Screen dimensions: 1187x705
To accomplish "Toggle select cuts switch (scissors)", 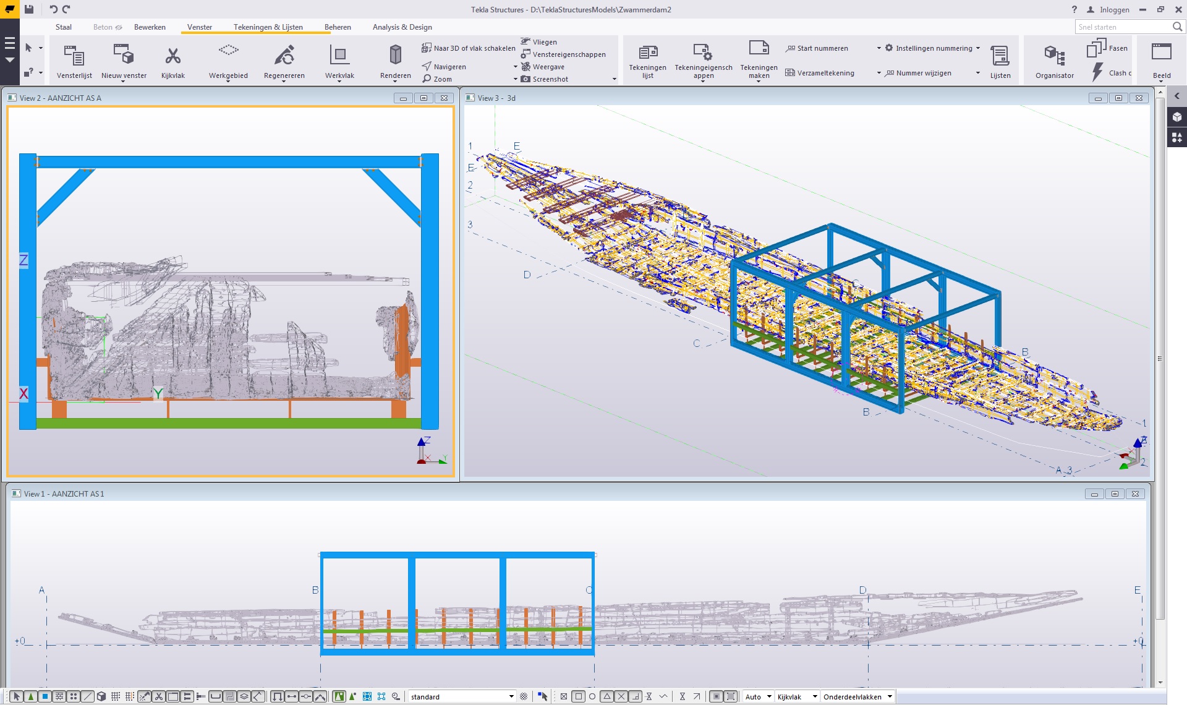I will pos(158,696).
